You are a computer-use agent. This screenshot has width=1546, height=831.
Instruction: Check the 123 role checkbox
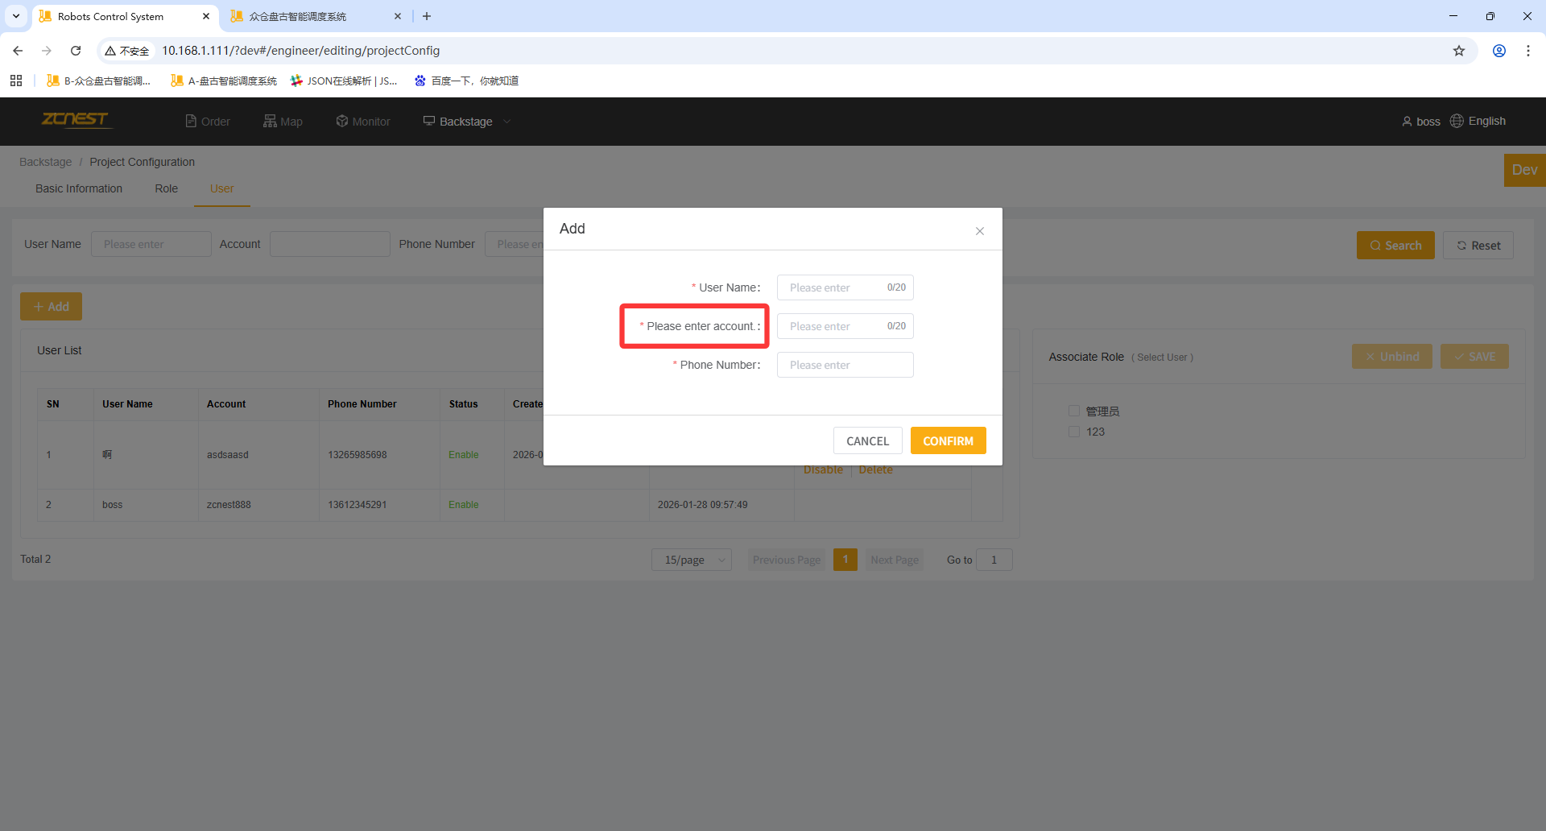click(1073, 432)
